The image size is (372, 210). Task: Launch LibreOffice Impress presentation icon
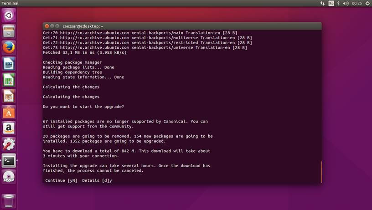coord(9,96)
